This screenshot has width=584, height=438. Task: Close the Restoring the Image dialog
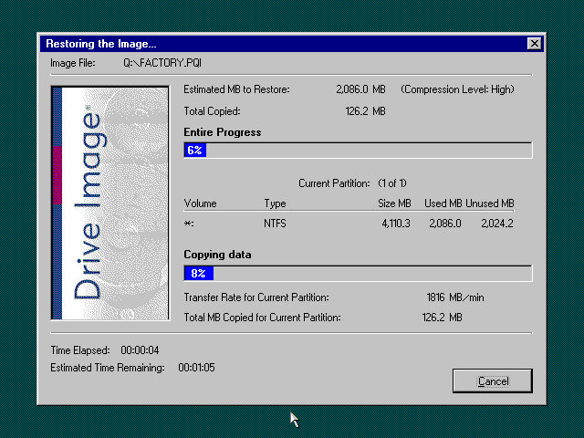click(534, 44)
